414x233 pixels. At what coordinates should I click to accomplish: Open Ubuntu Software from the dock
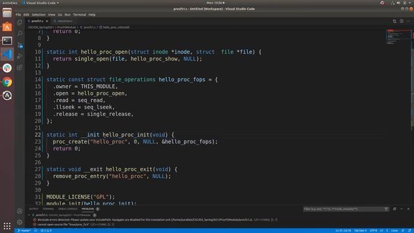click(x=7, y=27)
